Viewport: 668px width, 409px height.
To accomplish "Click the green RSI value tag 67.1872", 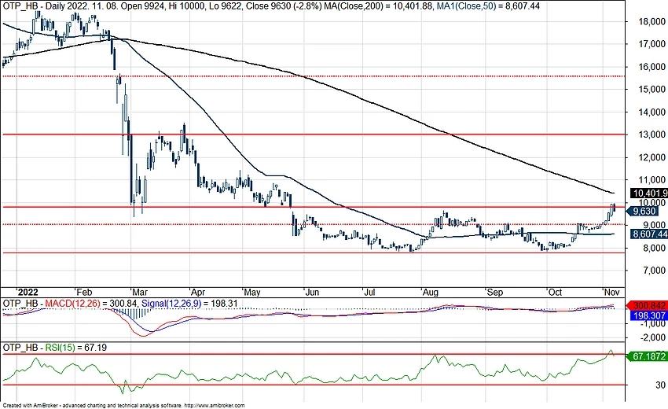I will coord(647,356).
